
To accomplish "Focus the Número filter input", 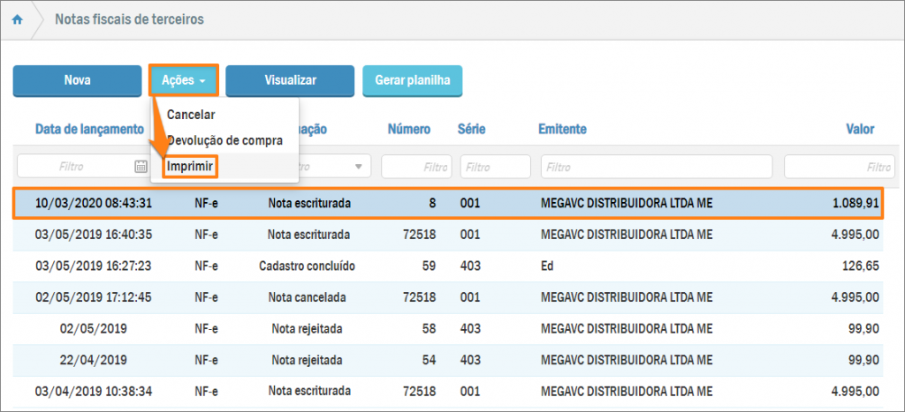I will coord(415,166).
